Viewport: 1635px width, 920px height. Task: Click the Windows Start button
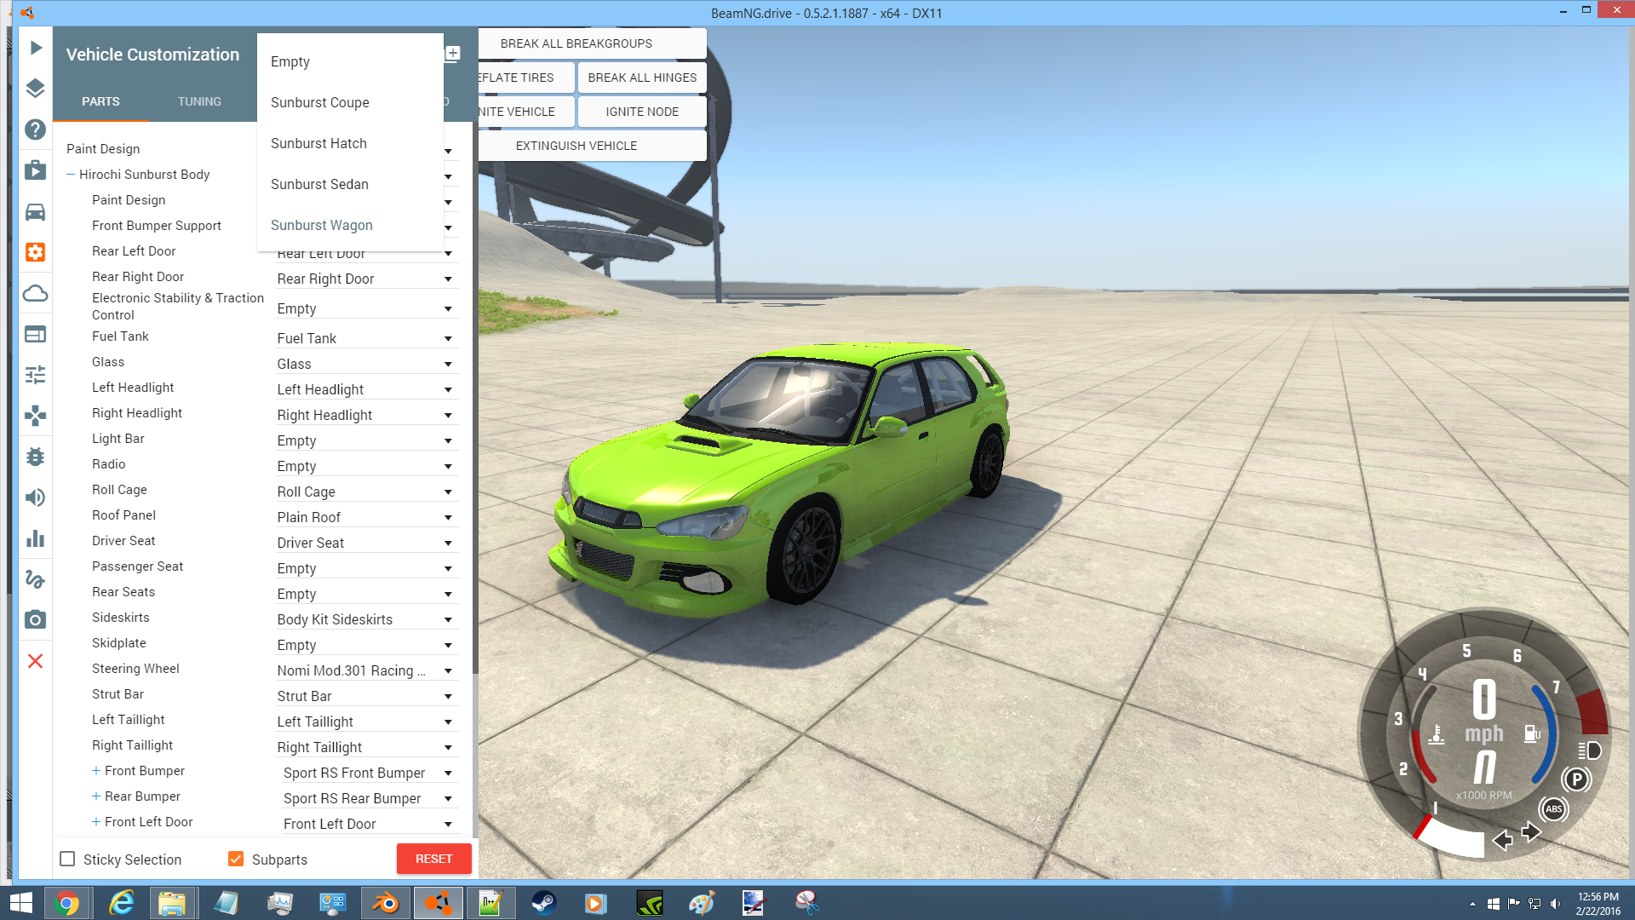[20, 903]
